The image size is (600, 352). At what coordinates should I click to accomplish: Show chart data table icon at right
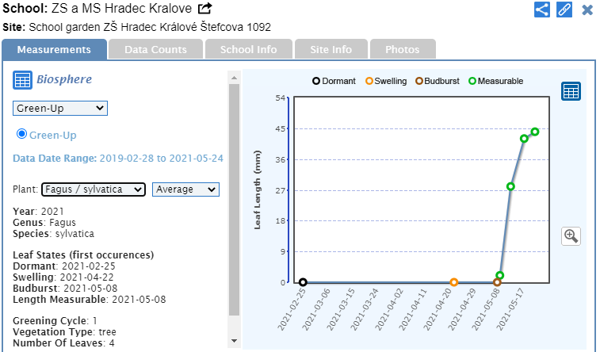(571, 91)
